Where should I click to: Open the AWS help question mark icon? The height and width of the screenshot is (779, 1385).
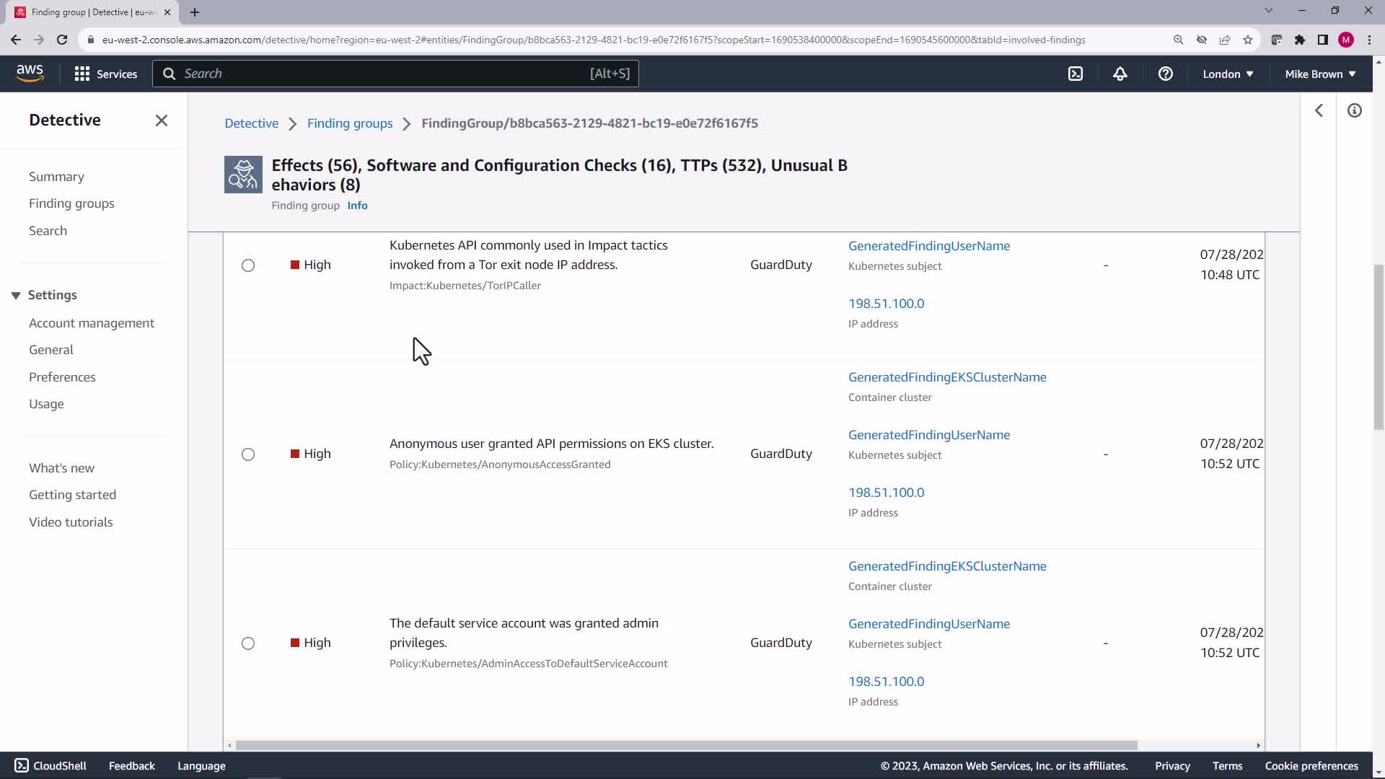(1165, 74)
